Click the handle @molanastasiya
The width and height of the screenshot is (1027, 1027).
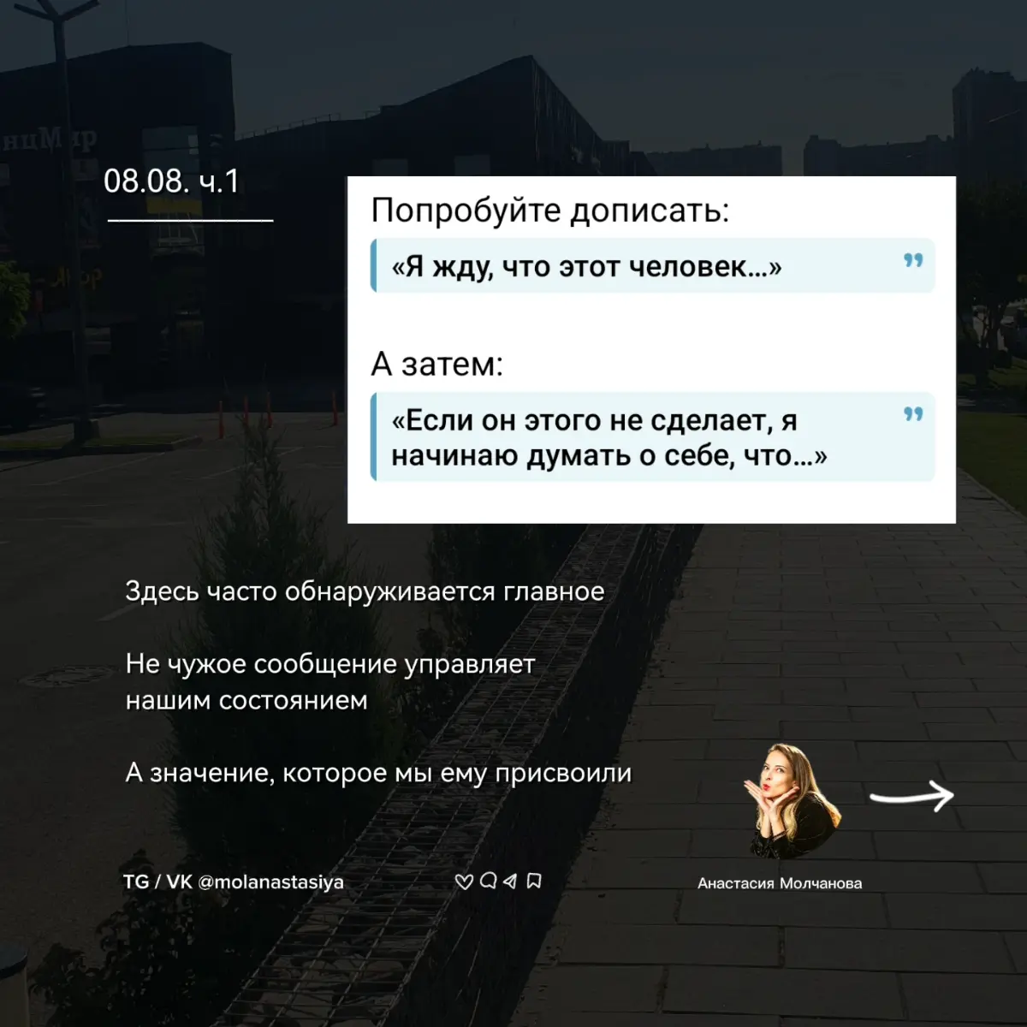270,882
